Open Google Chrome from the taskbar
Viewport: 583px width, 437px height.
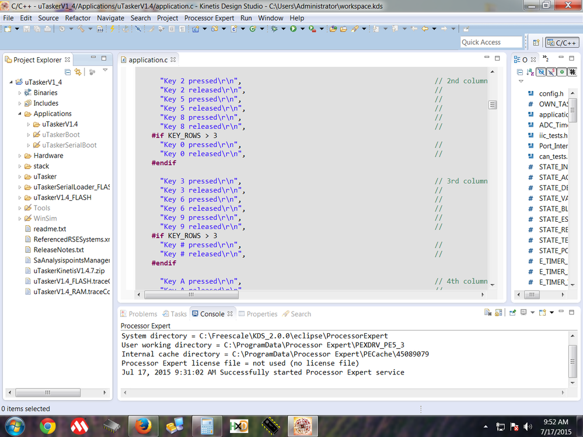[x=48, y=426]
